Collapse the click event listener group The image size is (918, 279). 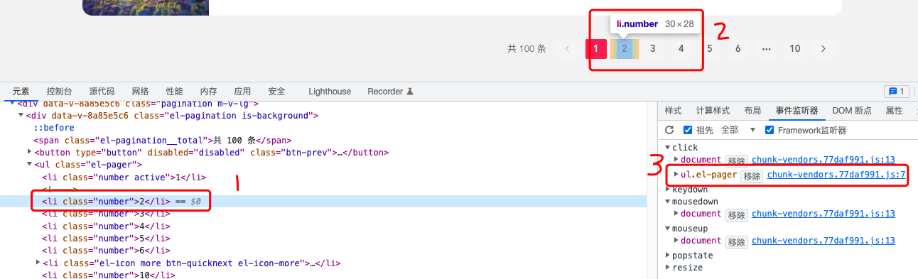669,148
